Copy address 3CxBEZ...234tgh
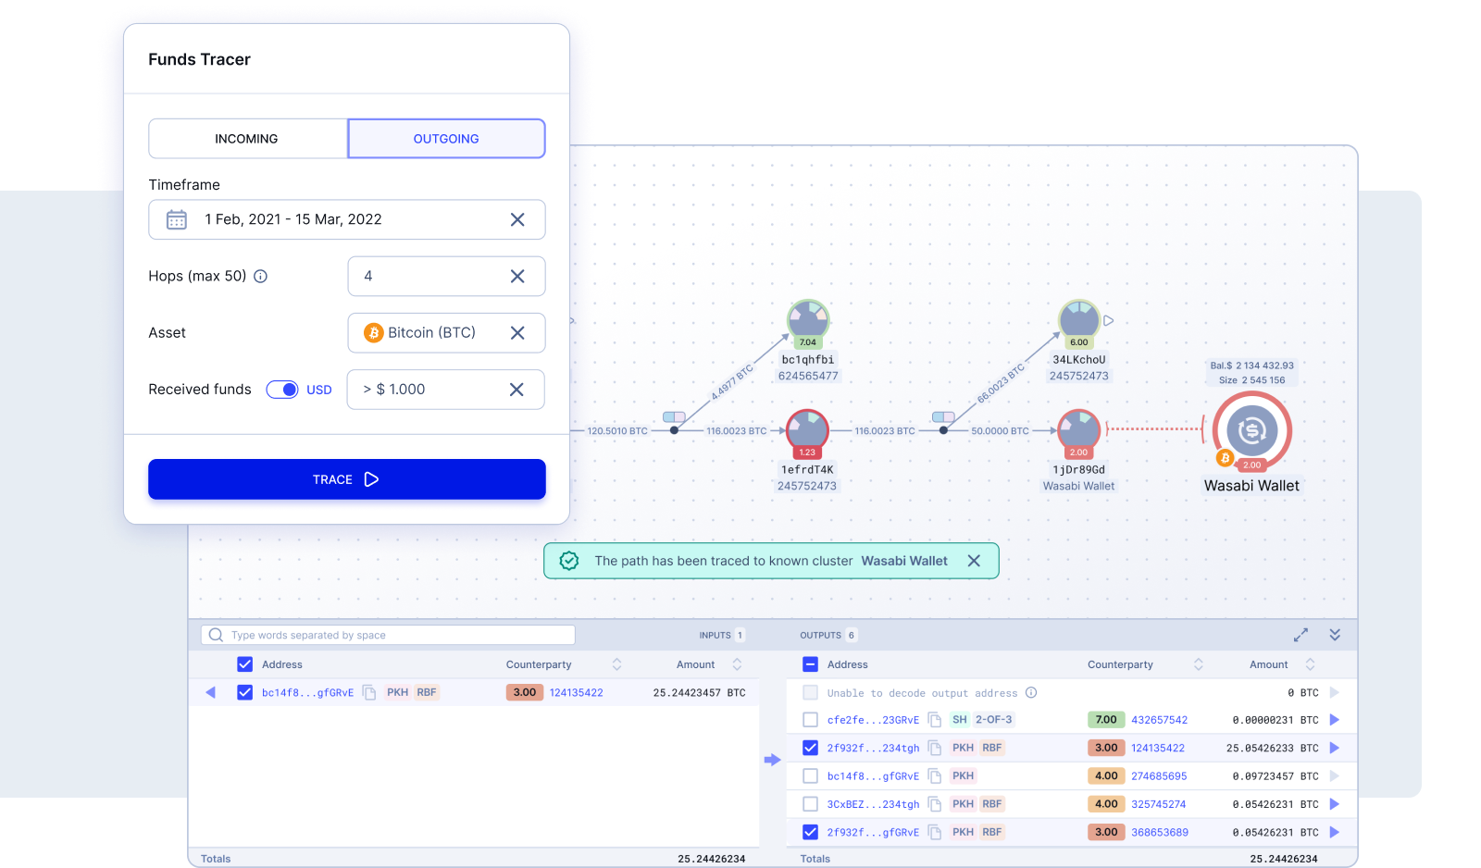Image resolution: width=1481 pixels, height=868 pixels. (935, 804)
